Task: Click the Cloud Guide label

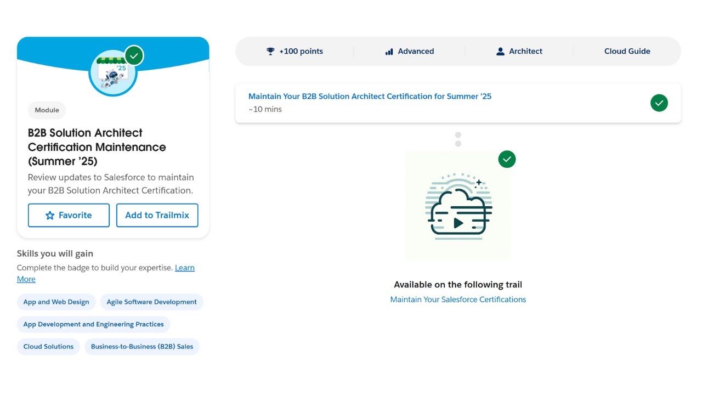Action: pyautogui.click(x=627, y=51)
